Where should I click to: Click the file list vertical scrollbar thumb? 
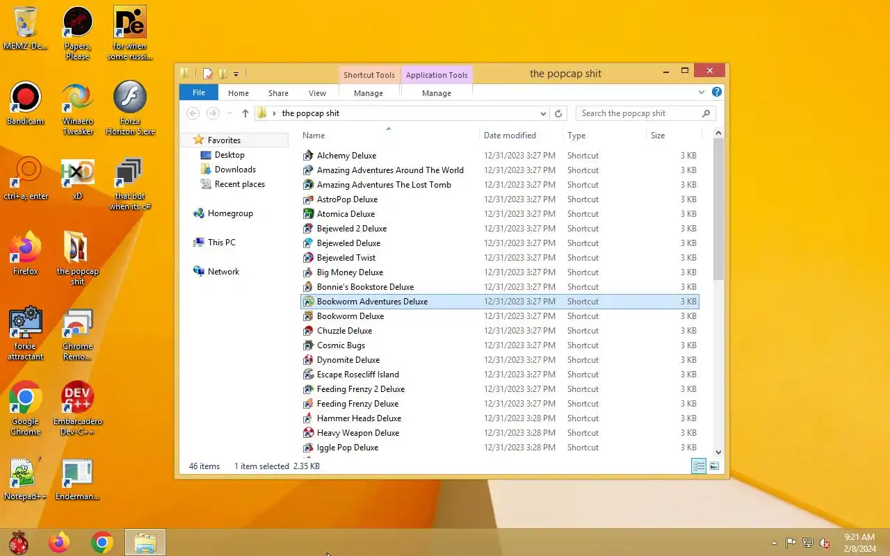718,208
